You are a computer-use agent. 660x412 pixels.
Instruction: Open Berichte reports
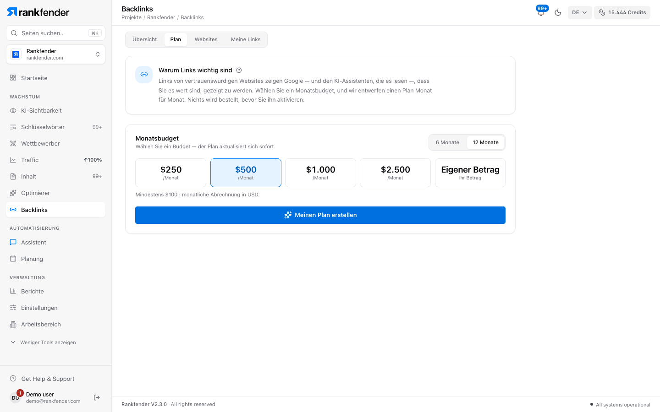coord(55,291)
